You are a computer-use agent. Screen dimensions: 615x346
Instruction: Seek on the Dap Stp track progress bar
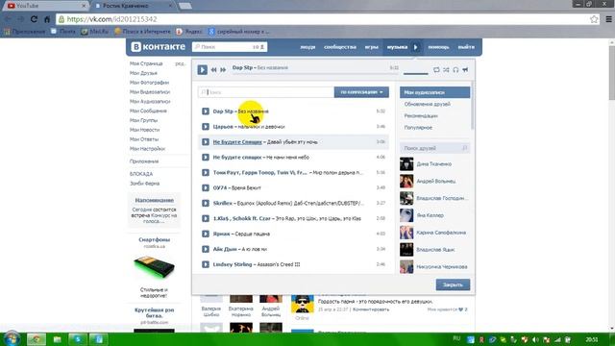[315, 73]
